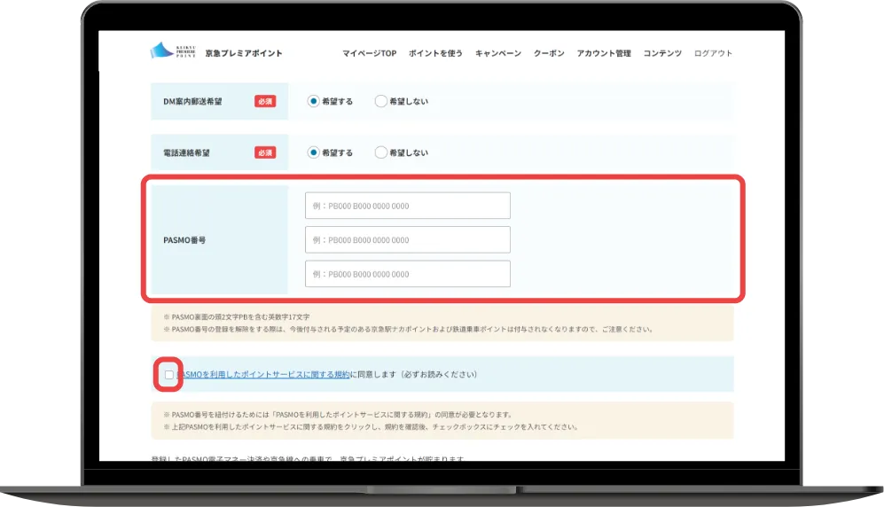
Task: Open マイページTOP in navigation
Action: pos(369,53)
